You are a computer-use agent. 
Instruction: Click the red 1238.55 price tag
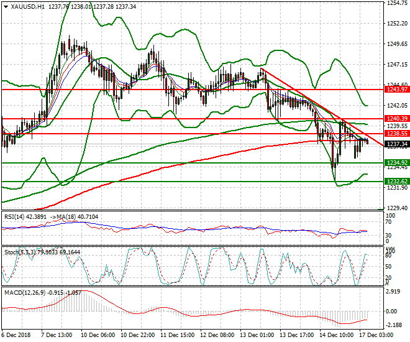point(396,134)
